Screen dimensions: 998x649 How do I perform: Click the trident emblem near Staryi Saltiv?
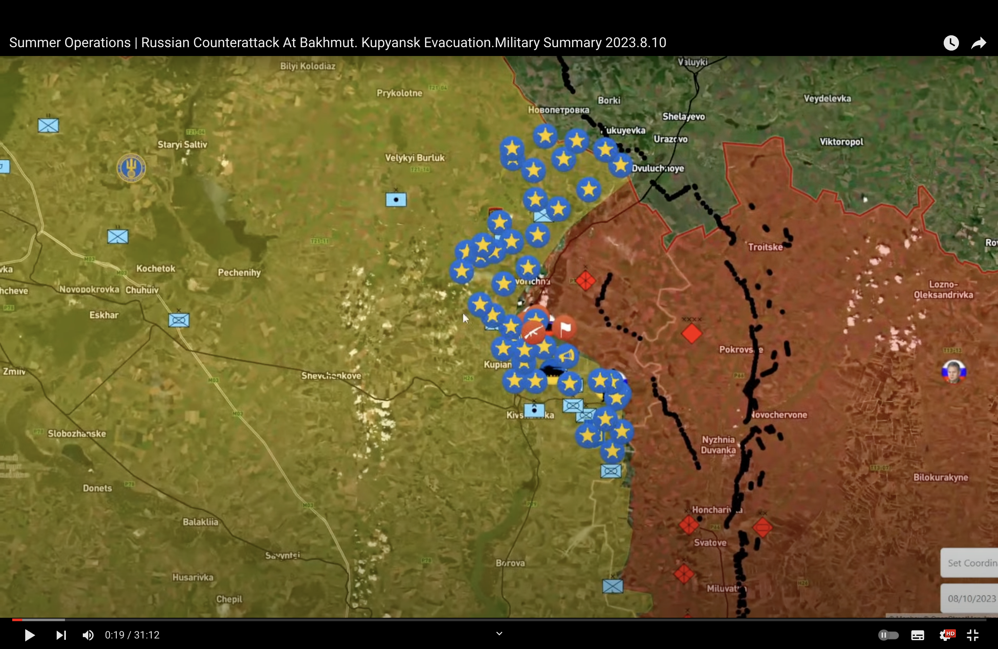tap(131, 168)
